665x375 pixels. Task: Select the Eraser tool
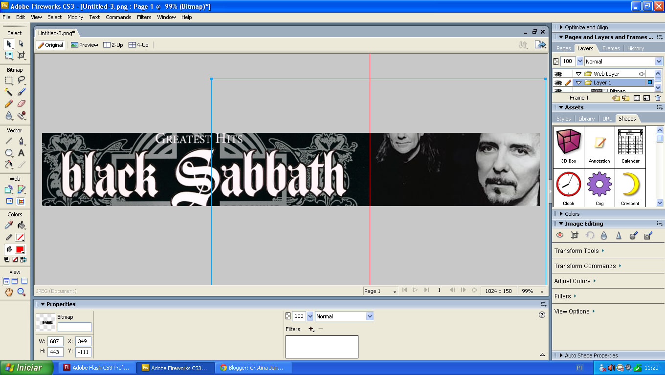pyautogui.click(x=21, y=104)
